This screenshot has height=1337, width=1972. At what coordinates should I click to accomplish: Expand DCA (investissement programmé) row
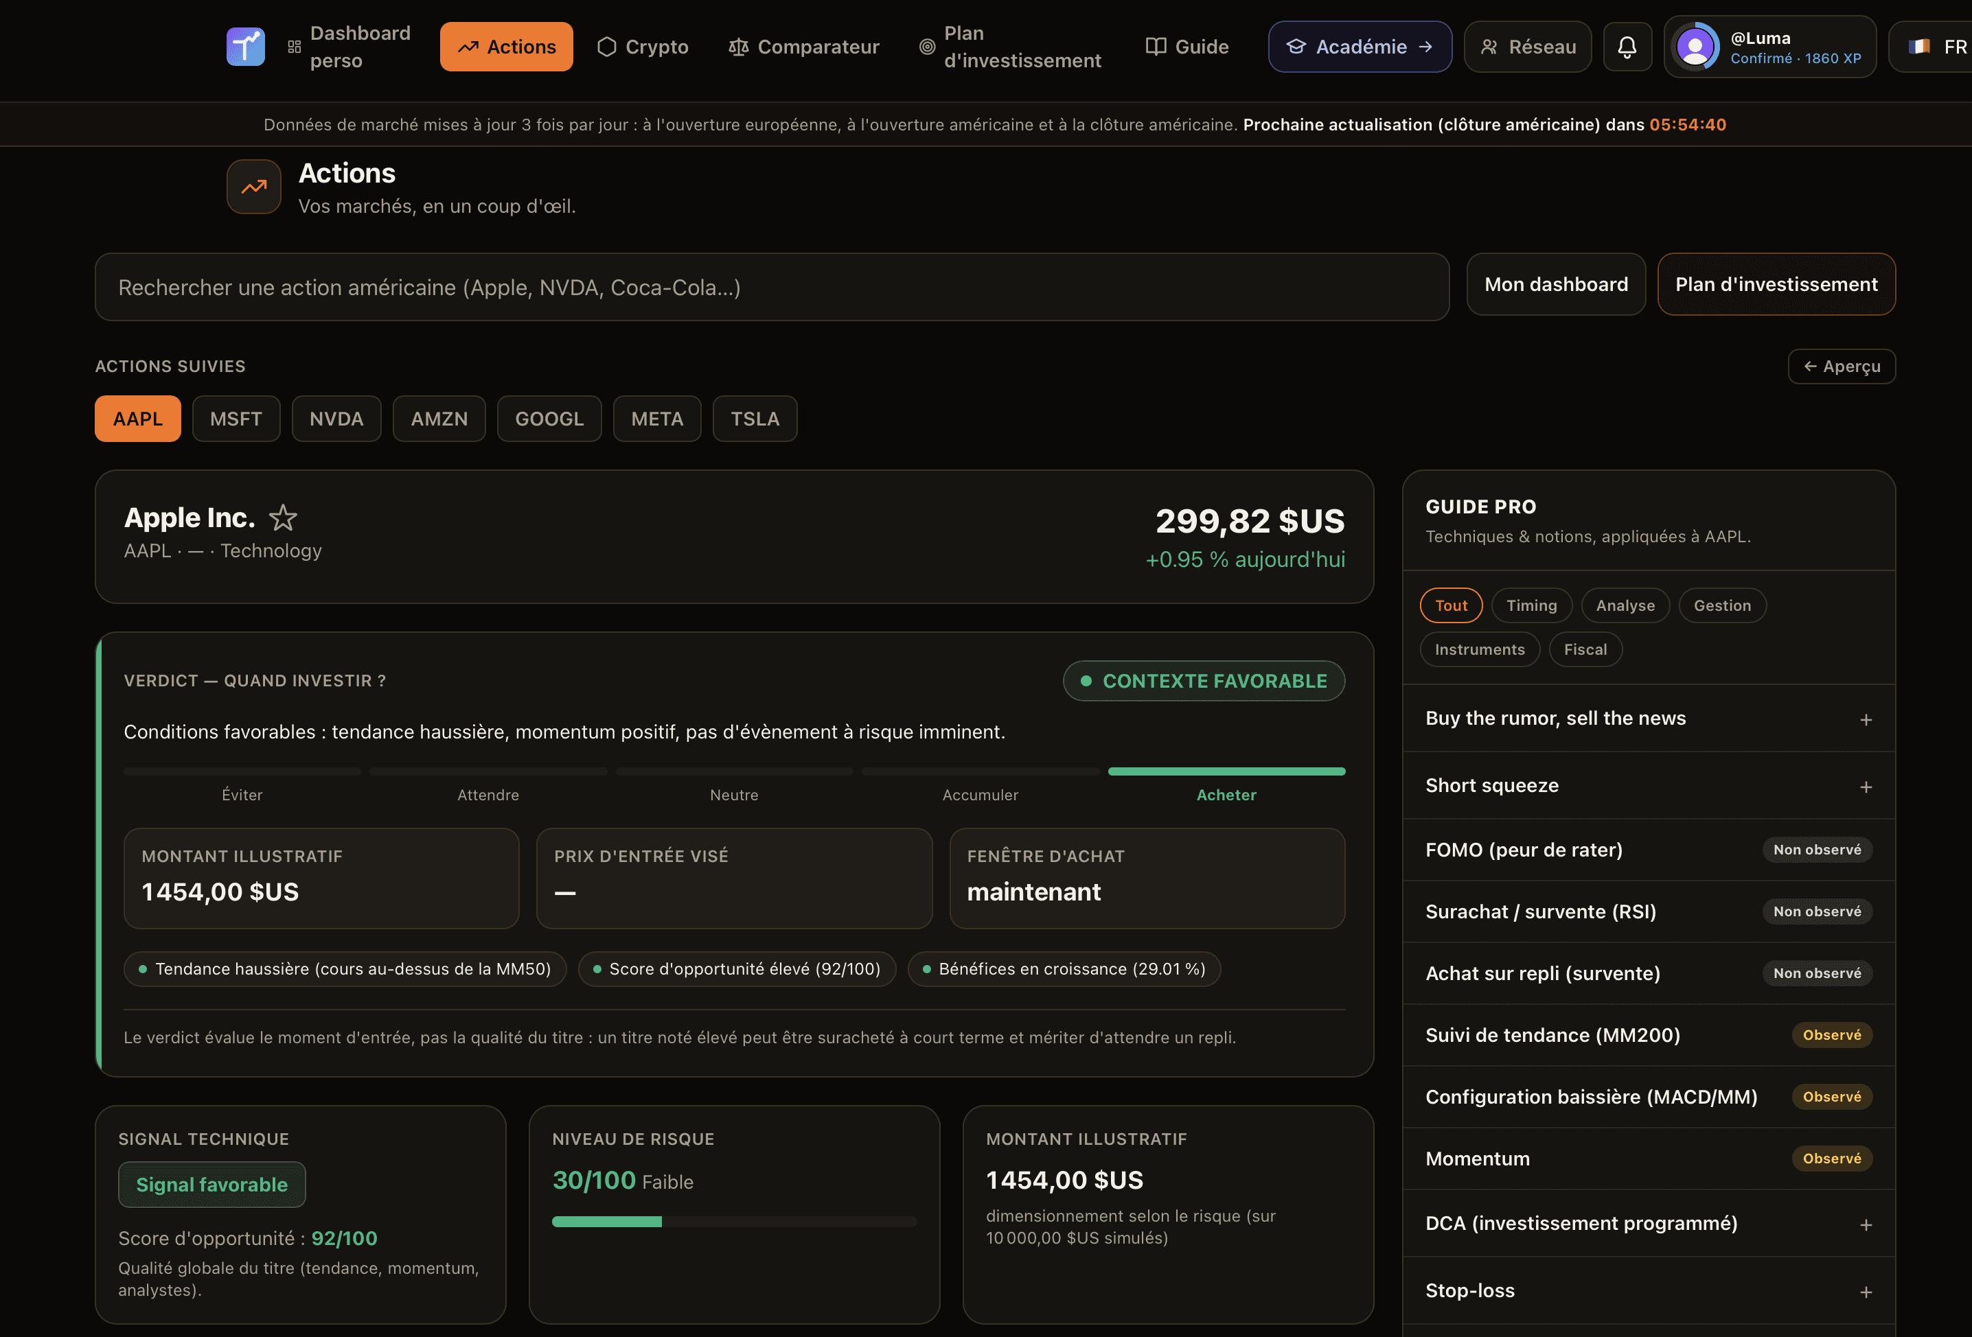[1649, 1223]
